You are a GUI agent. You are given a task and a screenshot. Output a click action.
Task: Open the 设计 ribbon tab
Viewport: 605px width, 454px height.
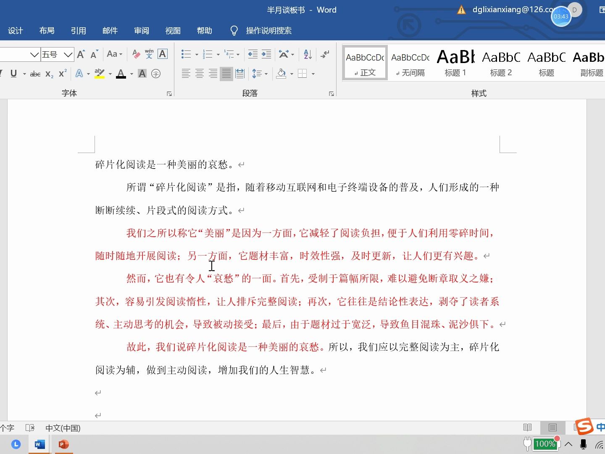tap(15, 31)
